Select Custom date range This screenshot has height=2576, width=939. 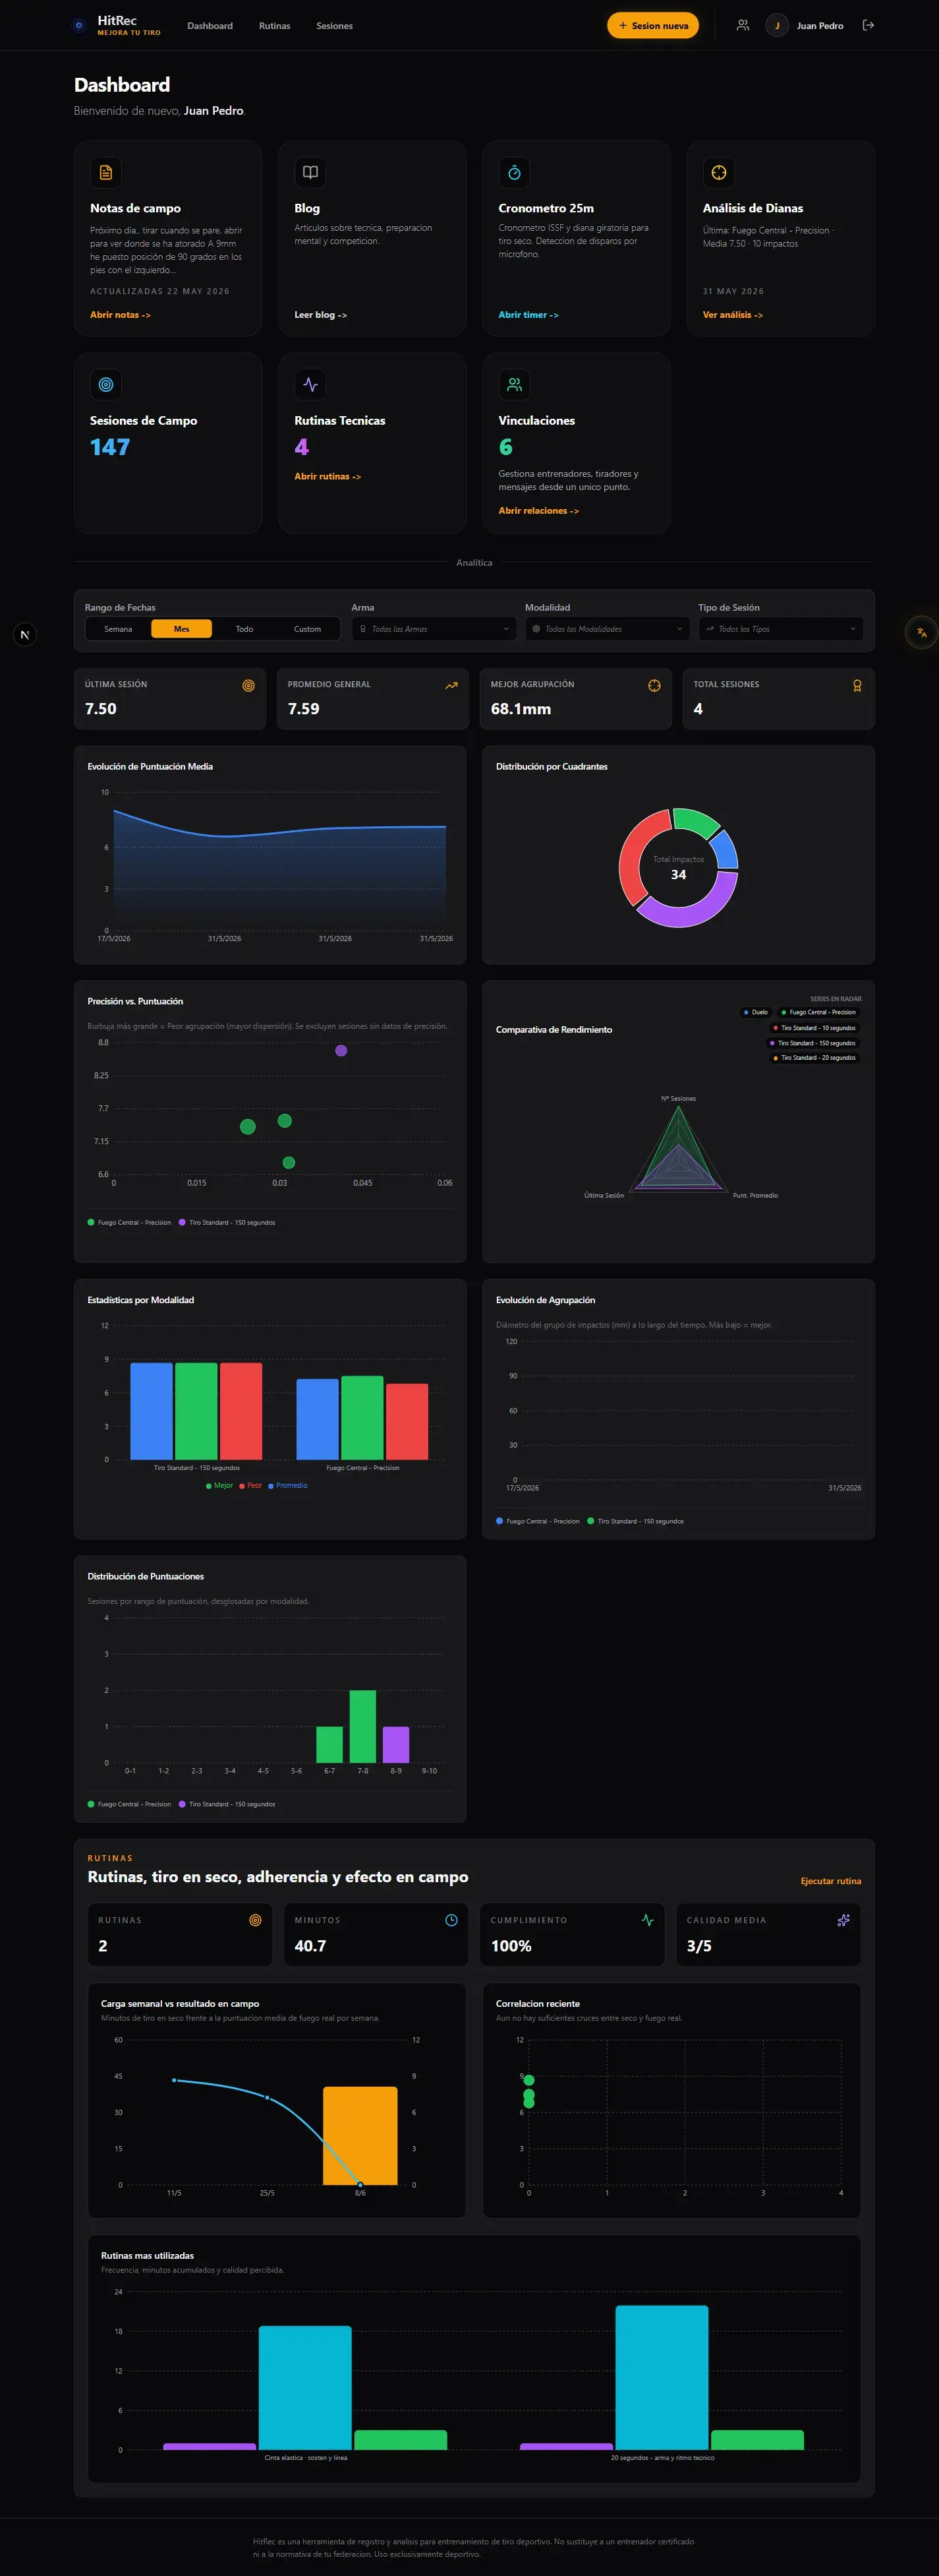(x=308, y=629)
